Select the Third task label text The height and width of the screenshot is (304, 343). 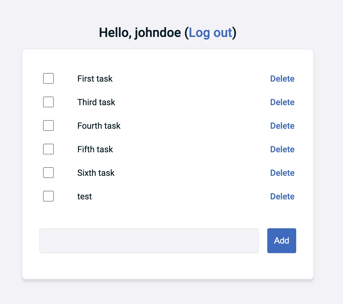tap(96, 102)
